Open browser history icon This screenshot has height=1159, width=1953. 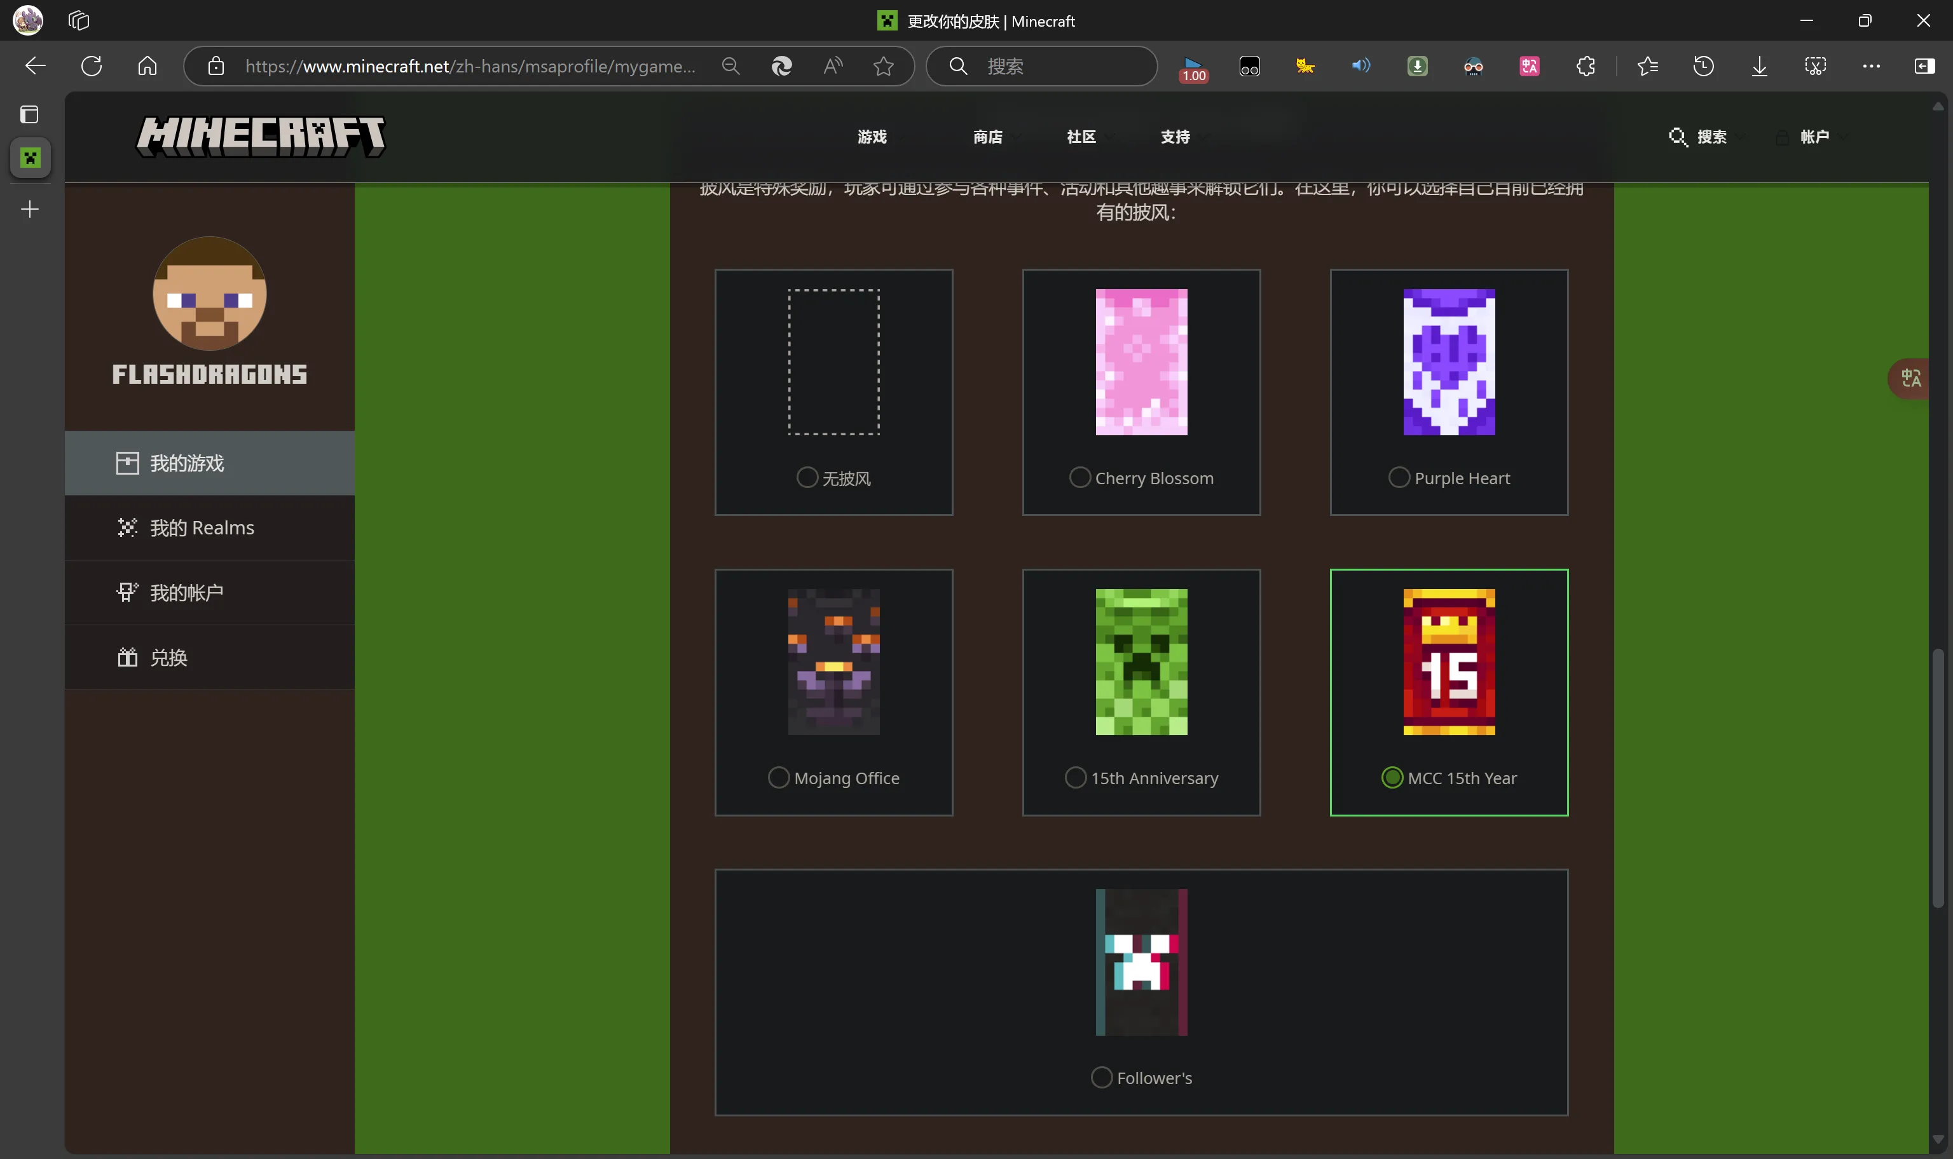coord(1704,66)
